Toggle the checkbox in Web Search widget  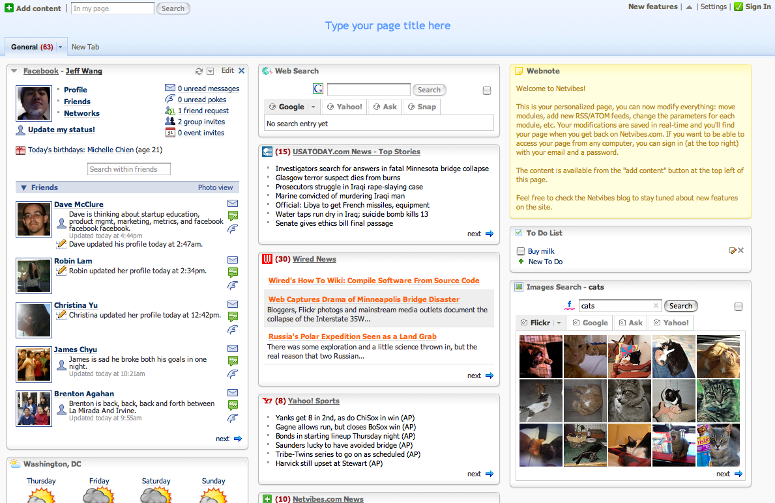click(x=487, y=90)
